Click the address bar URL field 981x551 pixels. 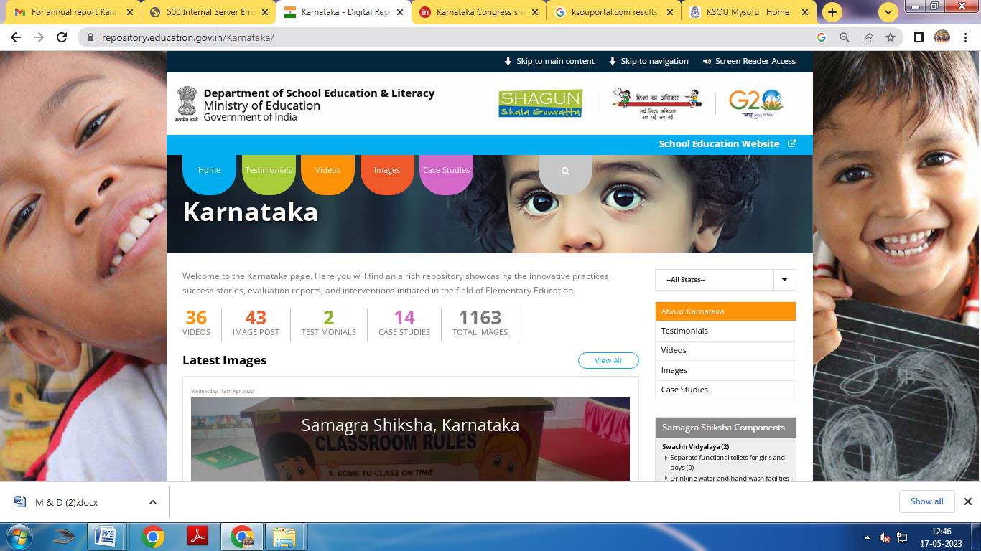coord(431,37)
